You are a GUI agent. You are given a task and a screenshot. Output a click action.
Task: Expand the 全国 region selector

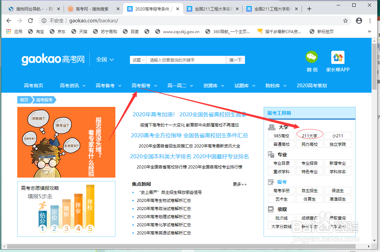coord(105,59)
